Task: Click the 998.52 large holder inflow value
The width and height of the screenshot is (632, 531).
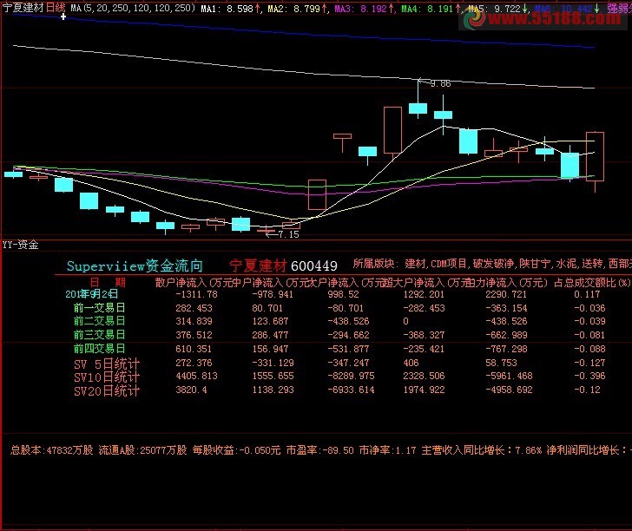Action: tap(343, 294)
